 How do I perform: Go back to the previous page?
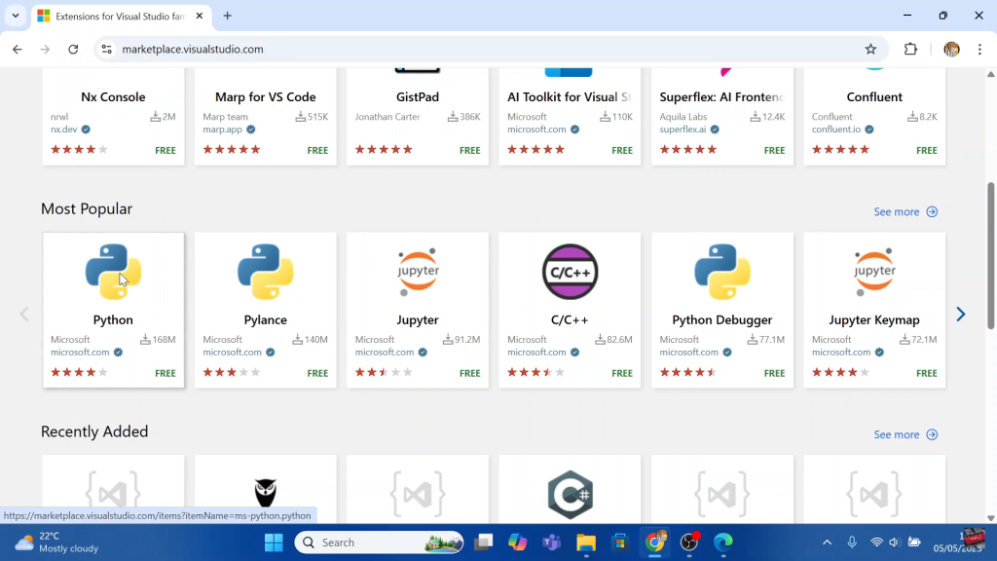pos(18,49)
